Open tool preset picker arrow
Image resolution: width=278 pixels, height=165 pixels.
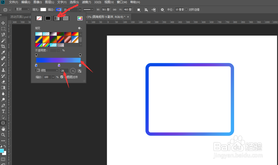coord(10,10)
